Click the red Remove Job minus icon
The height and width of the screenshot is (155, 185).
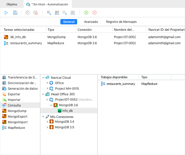[94, 12]
